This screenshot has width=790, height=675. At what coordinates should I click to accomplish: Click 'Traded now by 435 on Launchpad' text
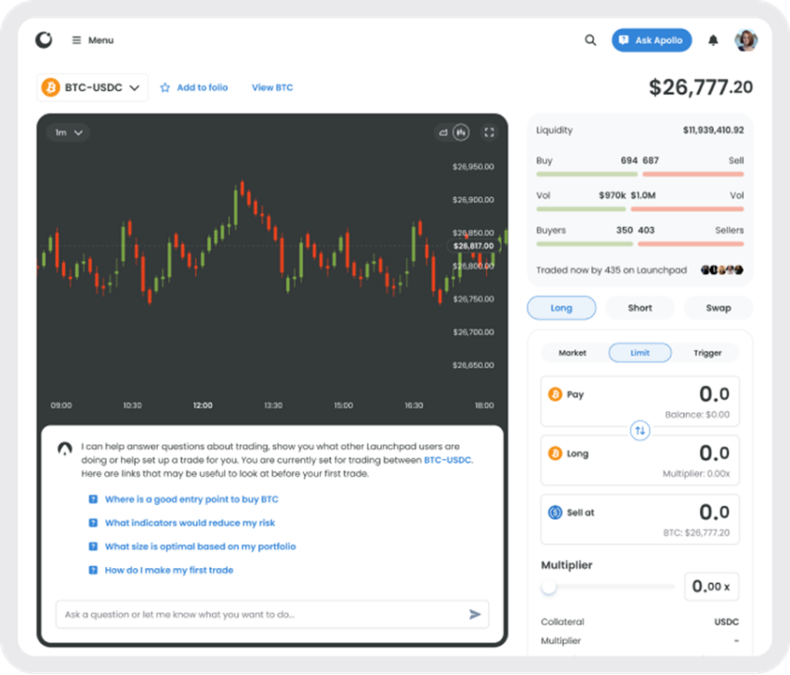click(x=612, y=271)
